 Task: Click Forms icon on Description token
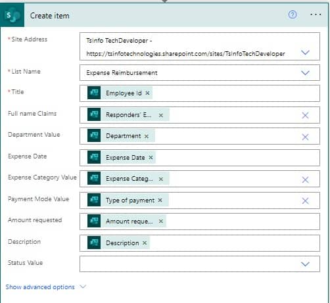tap(94, 243)
